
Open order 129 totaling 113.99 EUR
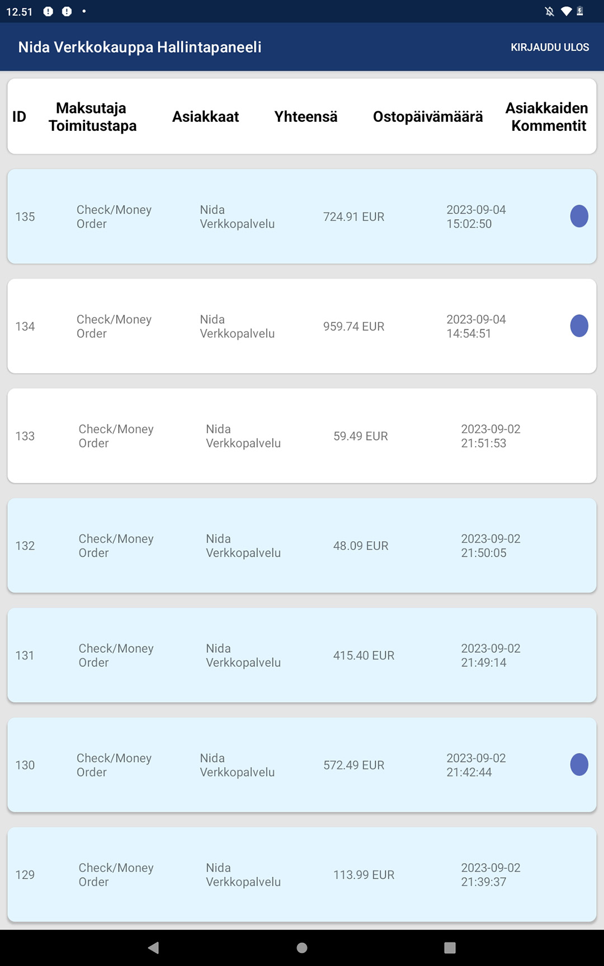click(x=302, y=875)
